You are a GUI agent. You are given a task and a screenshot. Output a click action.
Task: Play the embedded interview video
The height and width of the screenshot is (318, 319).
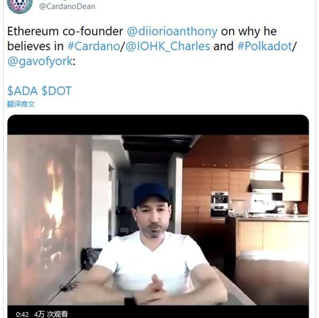pos(158,220)
